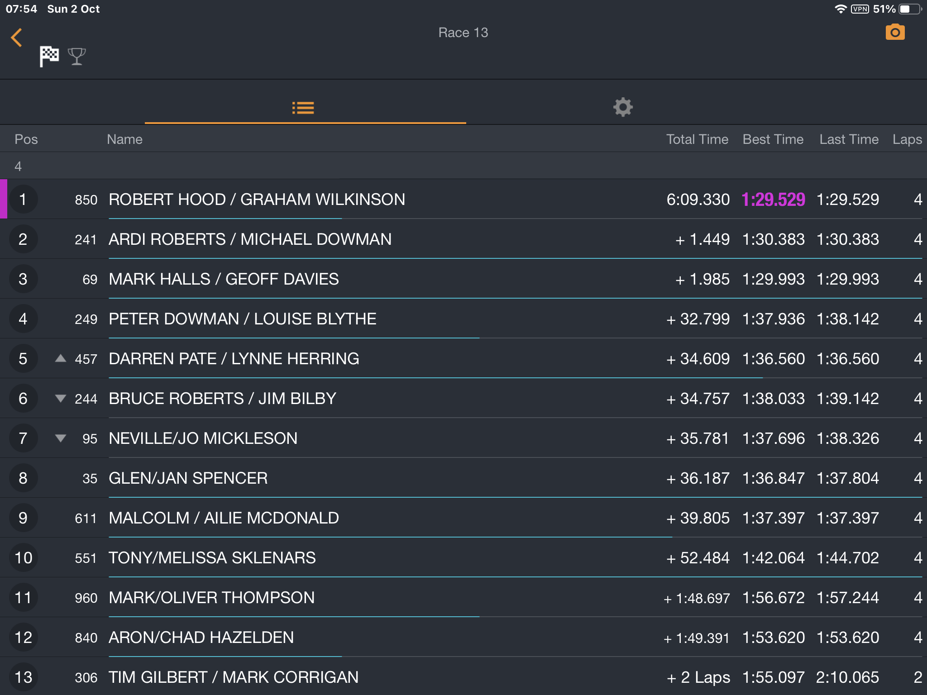Switch to the settings gear tab
Image resolution: width=927 pixels, height=695 pixels.
pos(623,107)
